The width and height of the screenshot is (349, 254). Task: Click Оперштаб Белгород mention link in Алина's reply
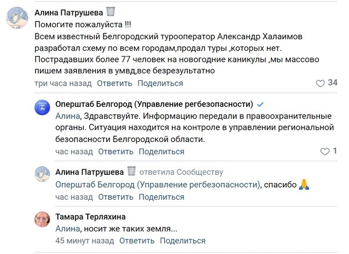pyautogui.click(x=158, y=185)
